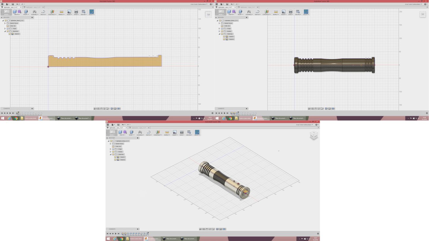Viewport: 429px width, 241px height.
Task: Toggle Sketch1 visibility bulb in the top-left window
Action: (x=9, y=34)
